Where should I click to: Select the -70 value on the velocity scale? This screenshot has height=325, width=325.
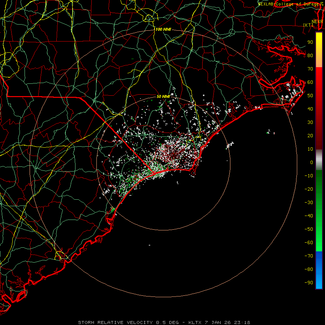(x=309, y=256)
